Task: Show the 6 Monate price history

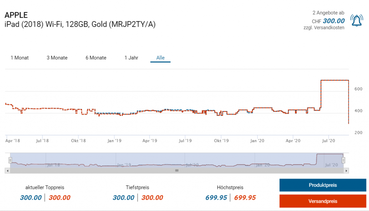Action: tap(96, 58)
